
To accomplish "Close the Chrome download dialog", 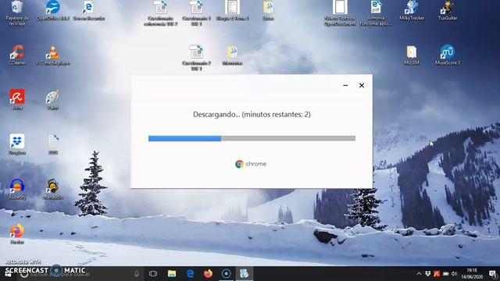I will coord(362,85).
